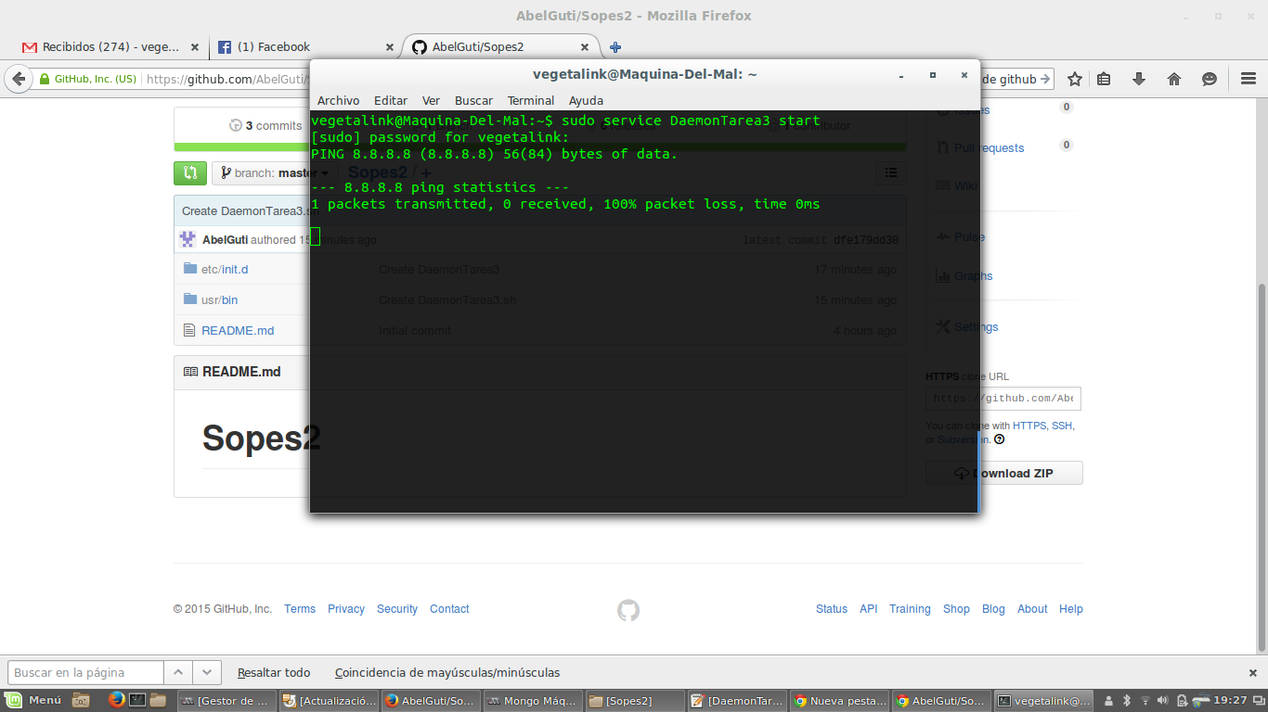This screenshot has height=712, width=1268.
Task: Open the Training footer link
Action: click(910, 609)
